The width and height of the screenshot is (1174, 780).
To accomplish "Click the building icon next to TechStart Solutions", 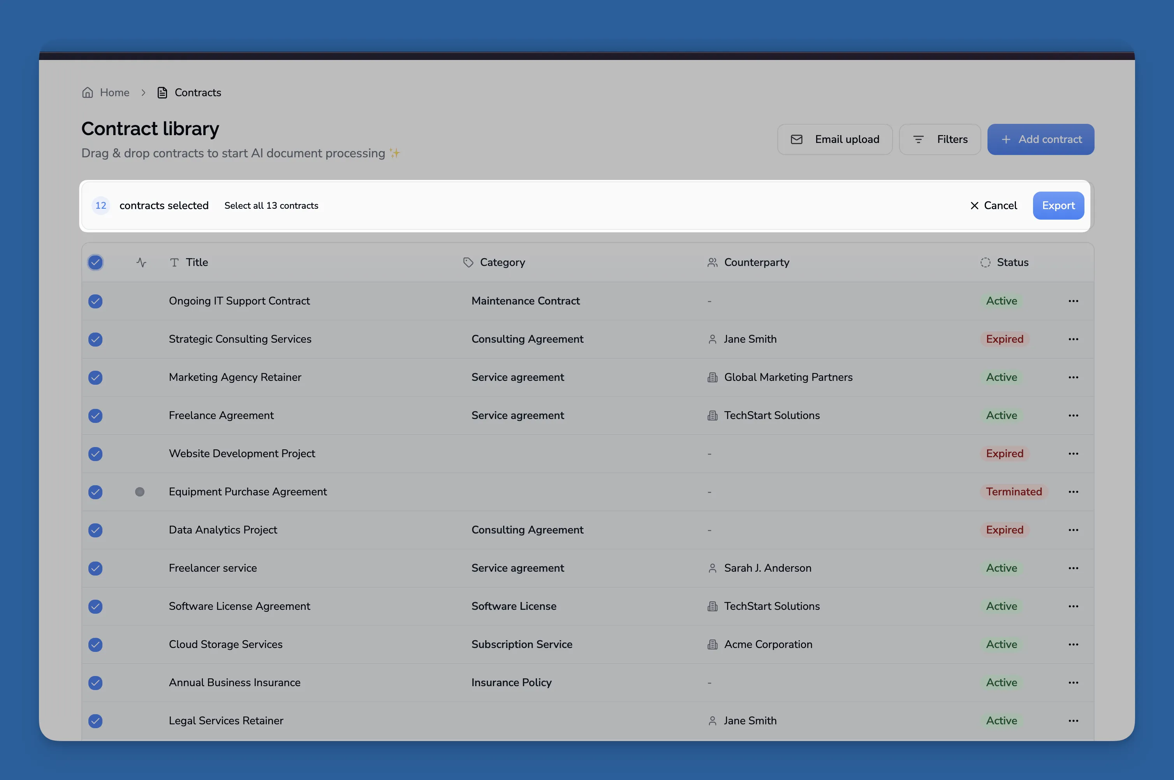I will point(712,416).
